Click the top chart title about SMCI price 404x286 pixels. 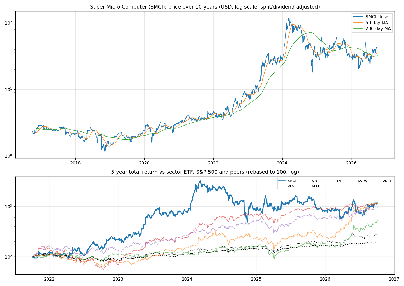205,7
